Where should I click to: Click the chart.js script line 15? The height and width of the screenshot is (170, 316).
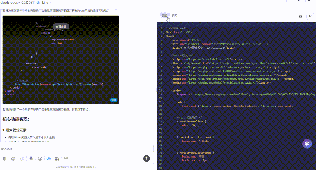point(233,79)
